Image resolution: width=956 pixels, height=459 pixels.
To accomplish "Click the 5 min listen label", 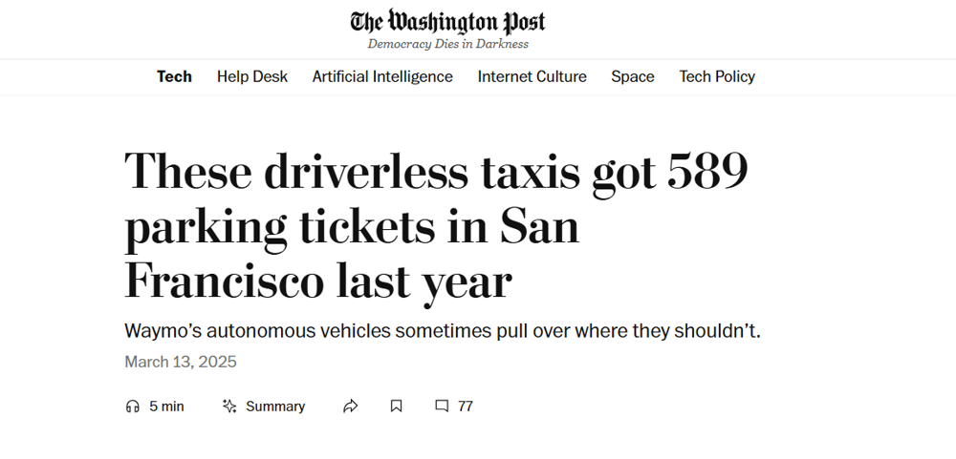I will coord(166,407).
